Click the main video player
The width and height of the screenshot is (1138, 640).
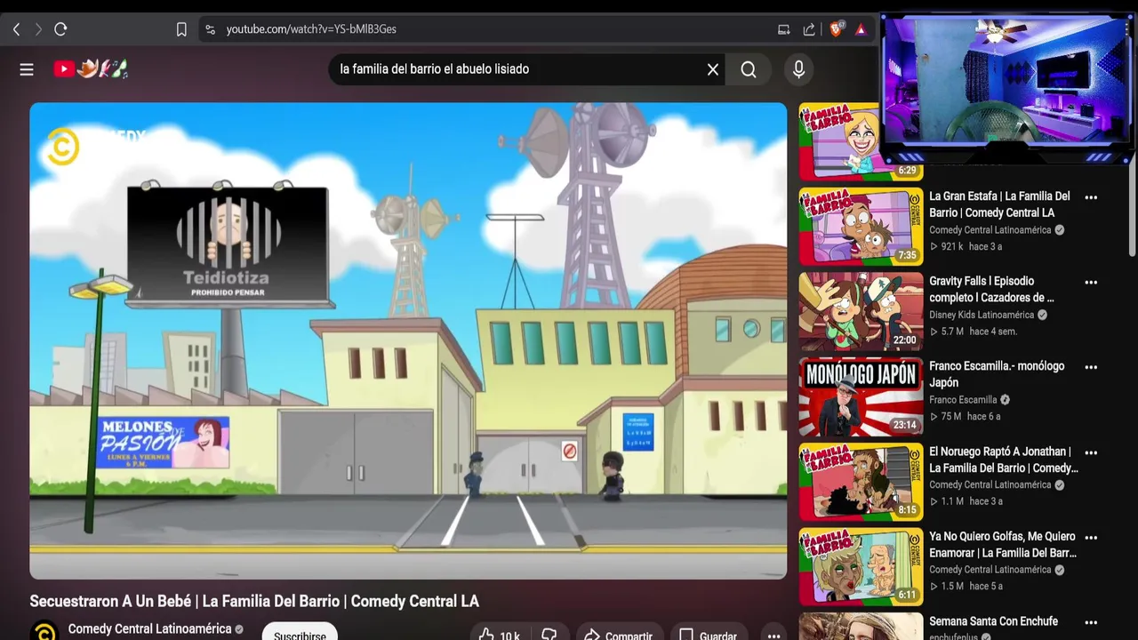pyautogui.click(x=408, y=340)
